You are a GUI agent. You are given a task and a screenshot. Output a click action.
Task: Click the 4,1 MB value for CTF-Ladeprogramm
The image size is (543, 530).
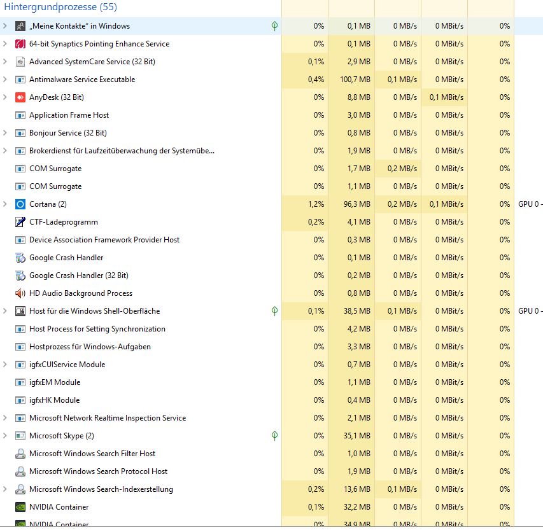pos(359,222)
